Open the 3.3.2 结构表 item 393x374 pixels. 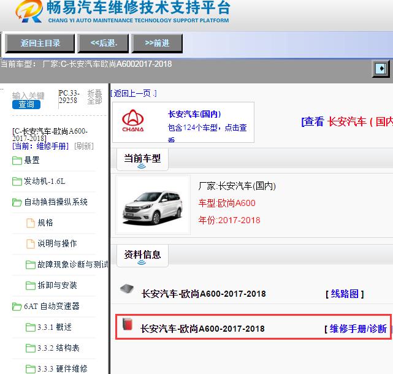(x=58, y=348)
